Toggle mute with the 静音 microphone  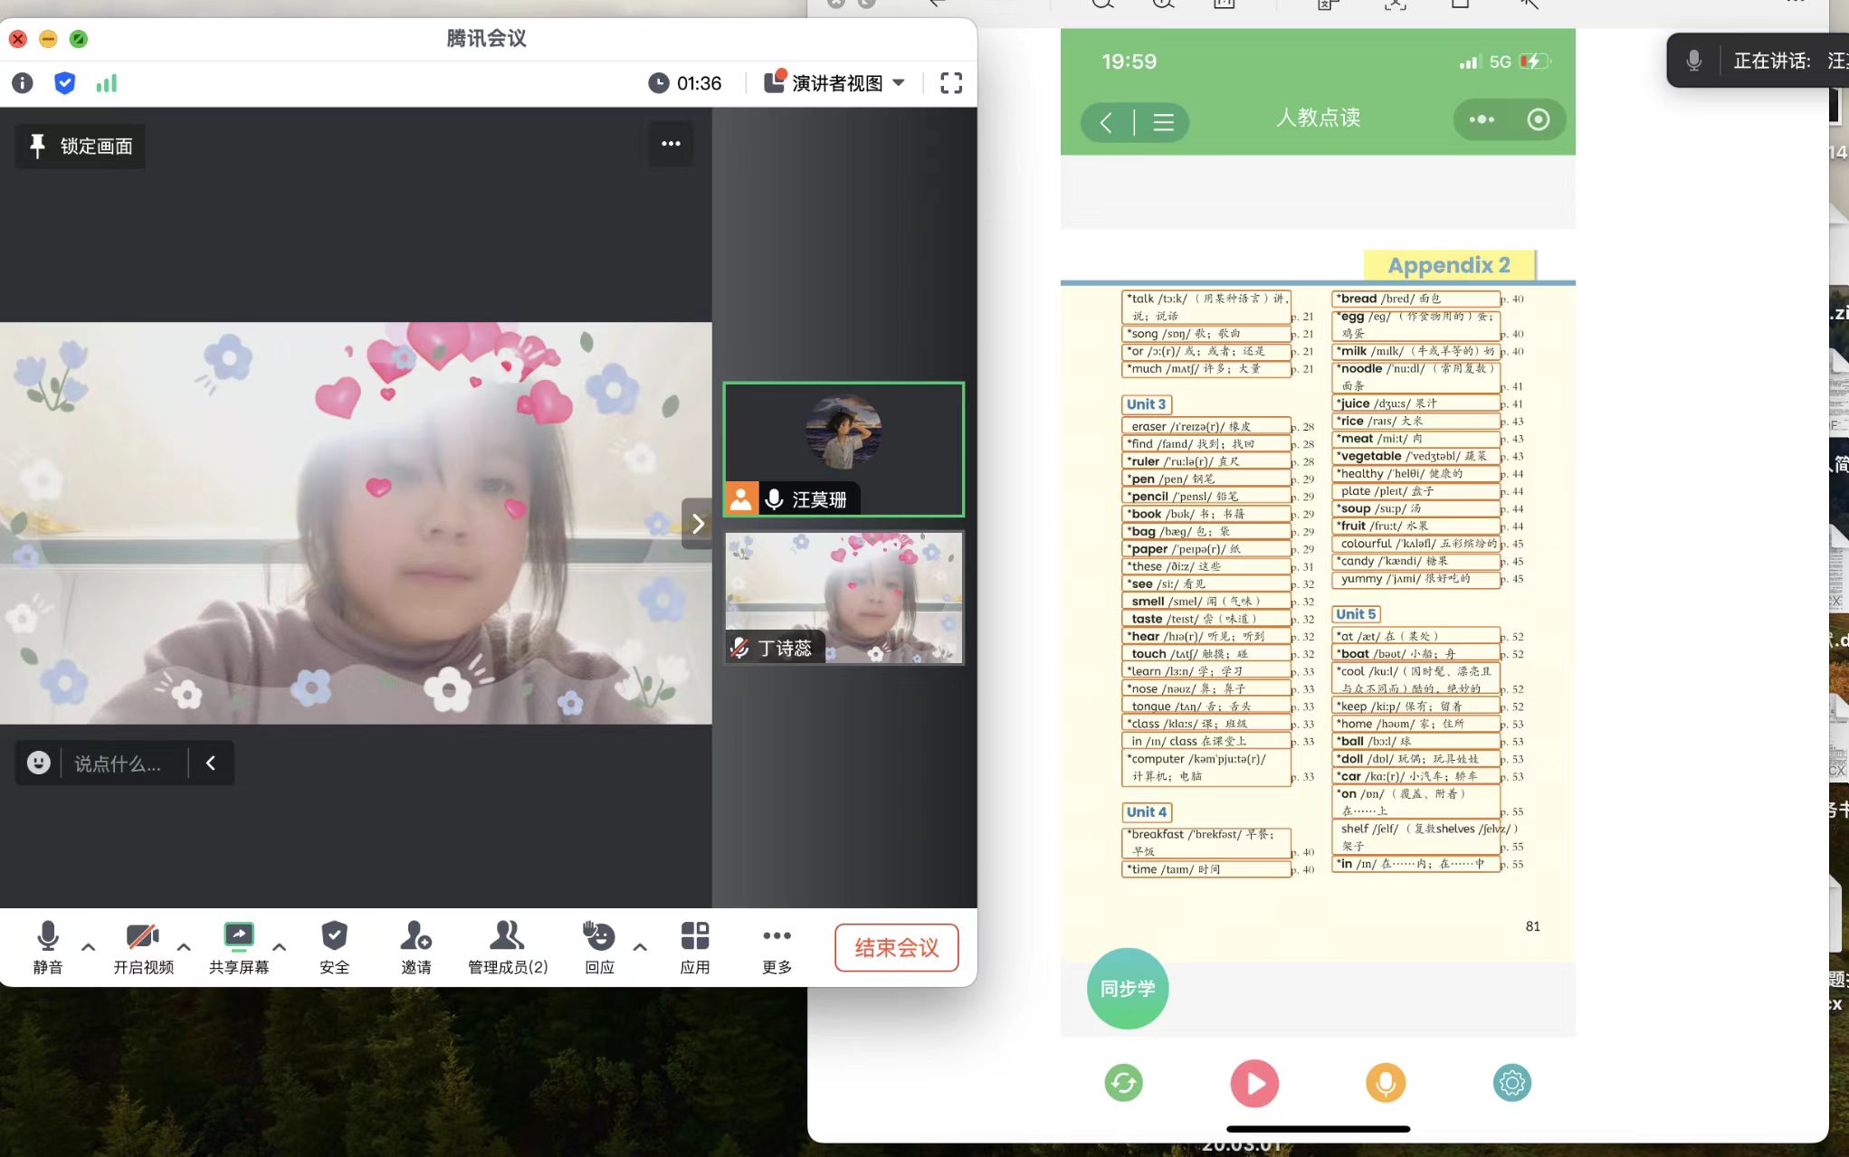(x=48, y=946)
